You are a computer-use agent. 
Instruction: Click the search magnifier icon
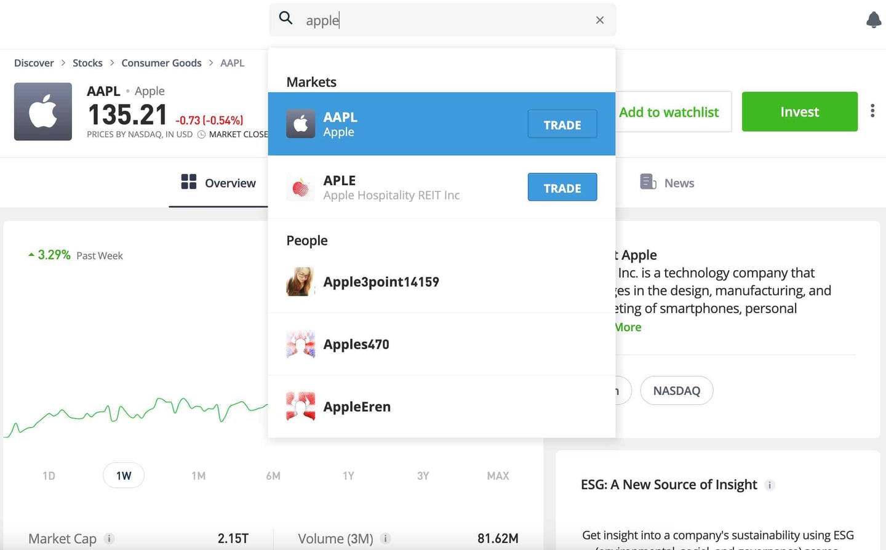pos(285,18)
